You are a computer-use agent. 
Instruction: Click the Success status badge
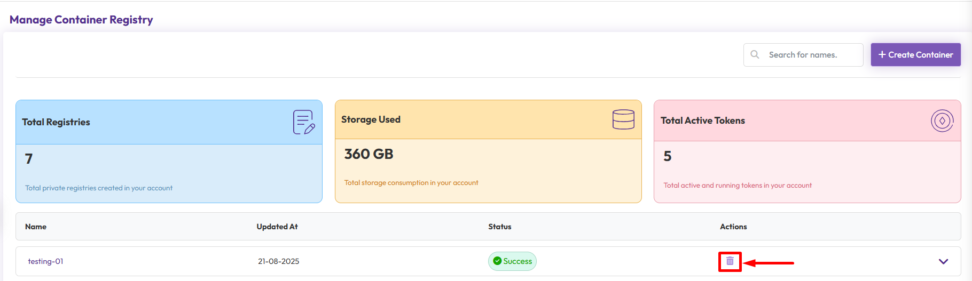(513, 261)
